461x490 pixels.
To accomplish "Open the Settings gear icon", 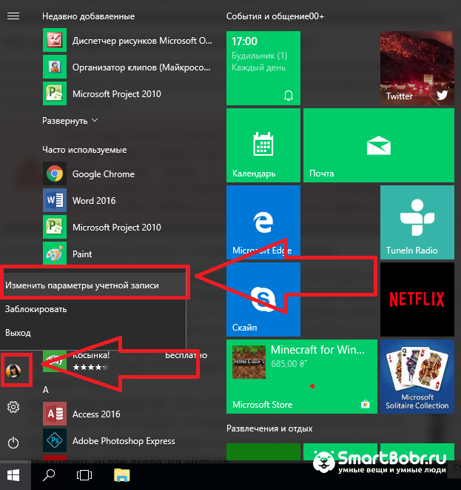I will 13,407.
